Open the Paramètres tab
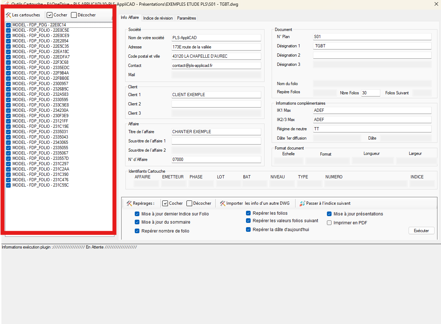Viewport: 441px width, 324px height. point(186,18)
